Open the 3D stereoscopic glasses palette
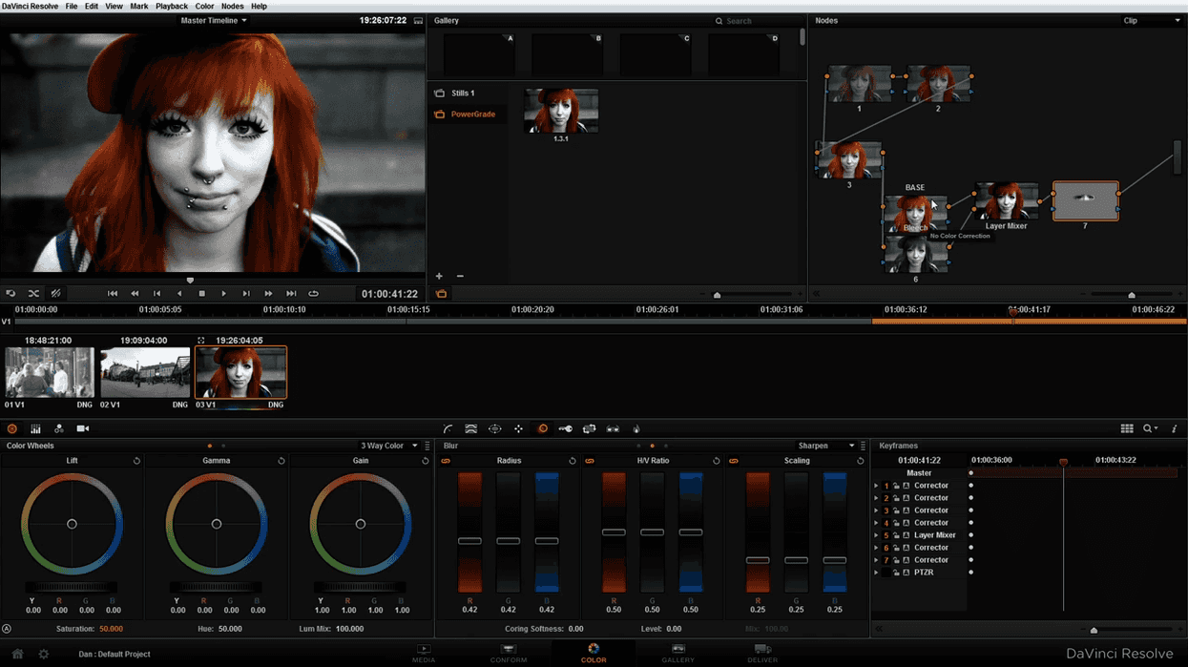This screenshot has height=667, width=1188. 613,429
